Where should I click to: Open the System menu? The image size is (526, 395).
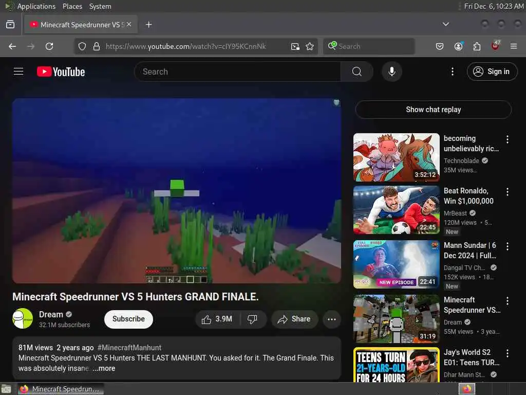click(100, 6)
